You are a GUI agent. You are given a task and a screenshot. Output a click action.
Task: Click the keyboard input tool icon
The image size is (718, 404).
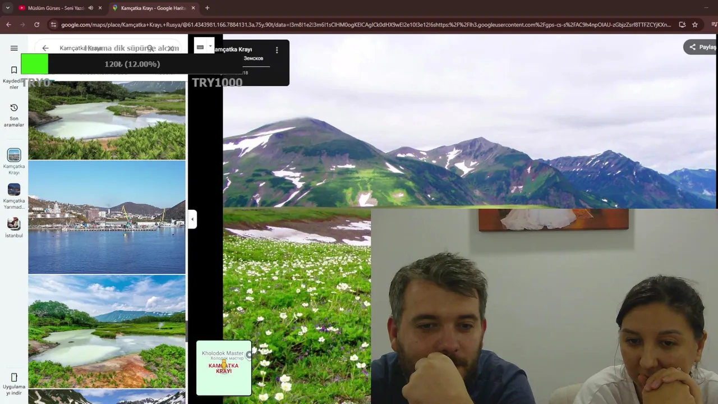[200, 47]
